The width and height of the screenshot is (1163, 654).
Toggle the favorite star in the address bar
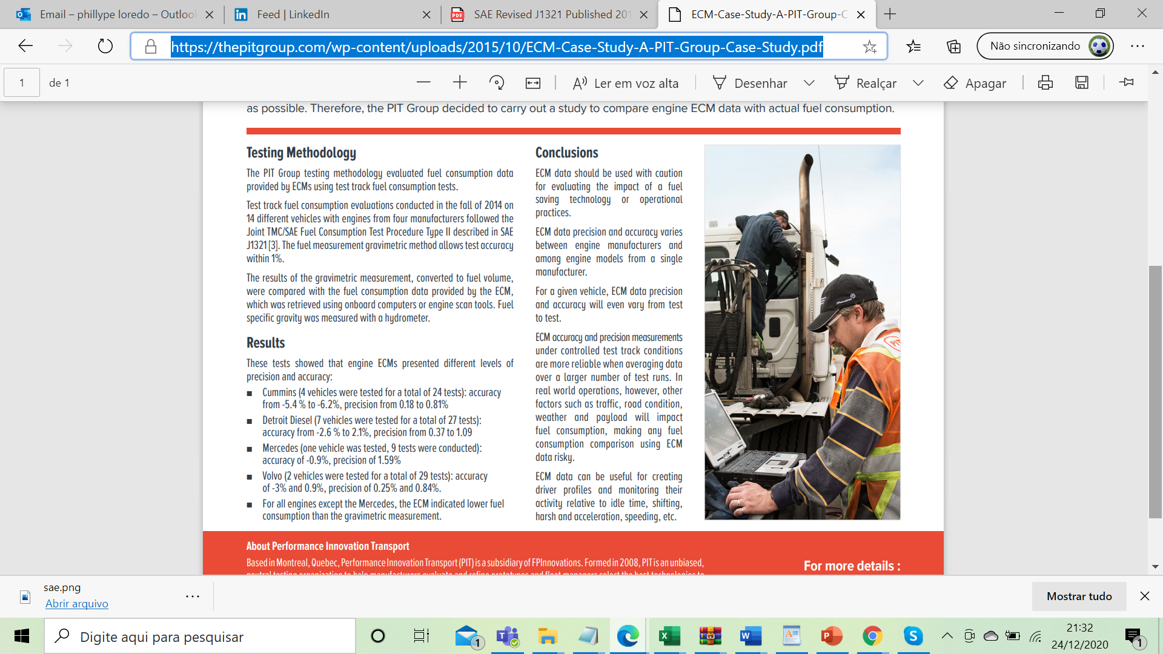tap(870, 47)
